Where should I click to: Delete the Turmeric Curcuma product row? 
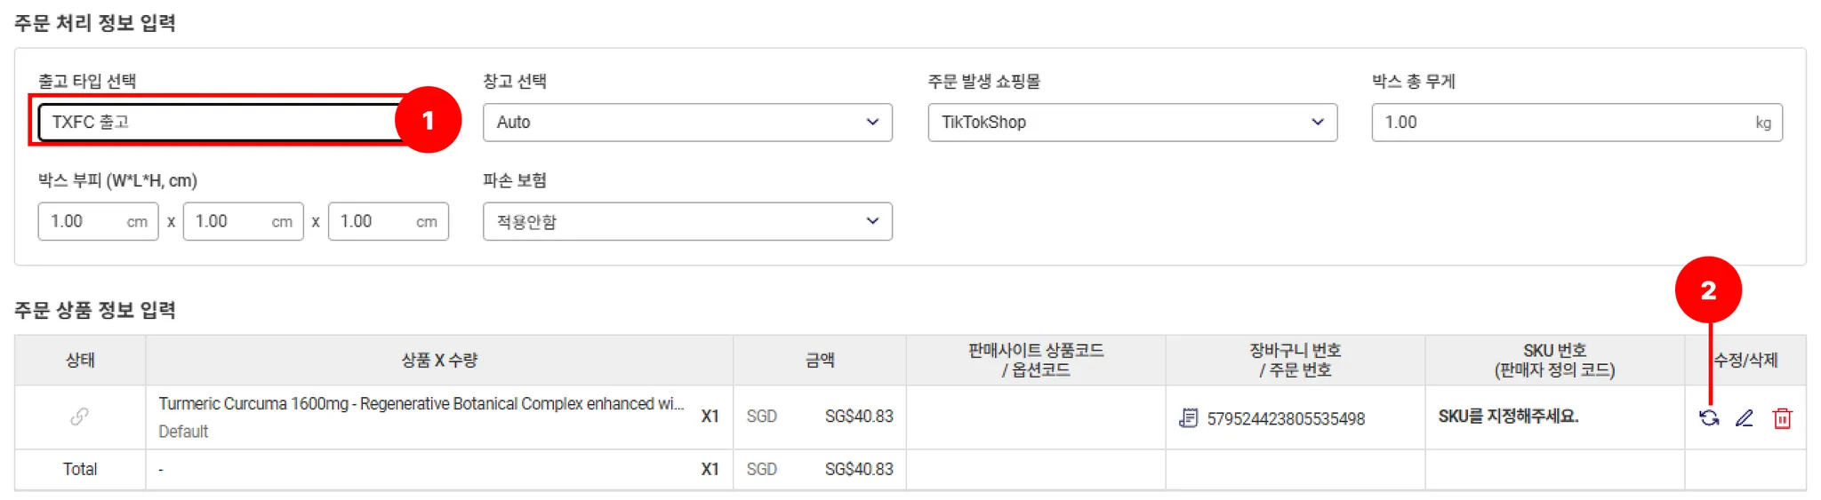pos(1782,417)
